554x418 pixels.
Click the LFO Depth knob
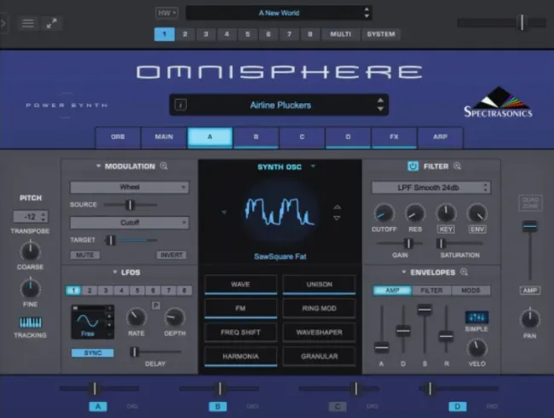coord(175,317)
